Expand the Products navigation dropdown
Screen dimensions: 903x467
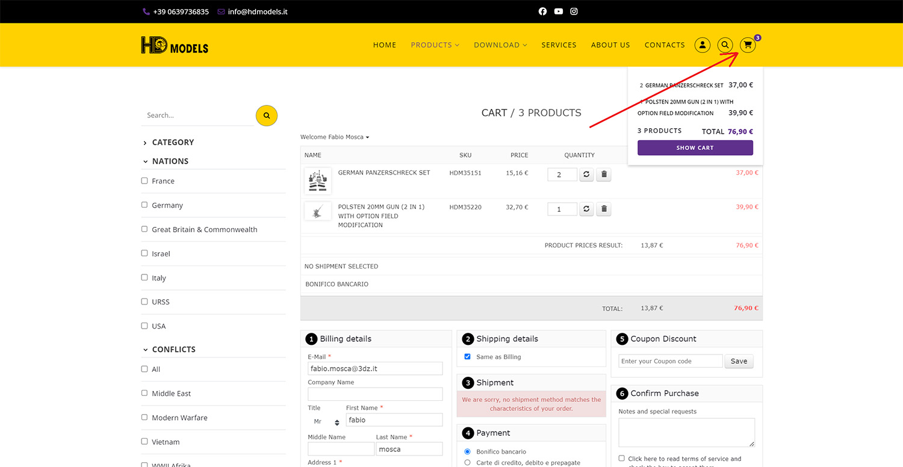coord(435,45)
